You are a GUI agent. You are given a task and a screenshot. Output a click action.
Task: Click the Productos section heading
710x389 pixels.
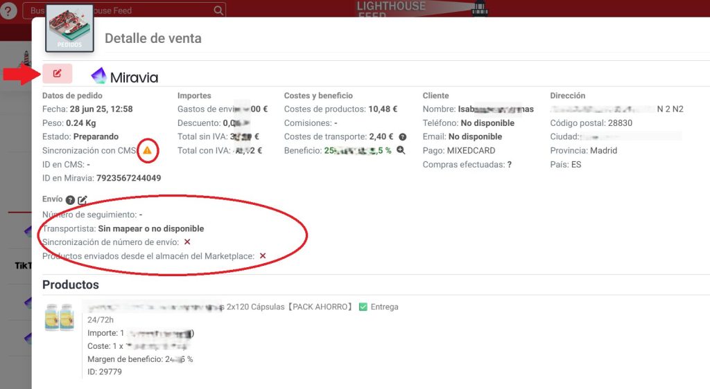tap(71, 284)
